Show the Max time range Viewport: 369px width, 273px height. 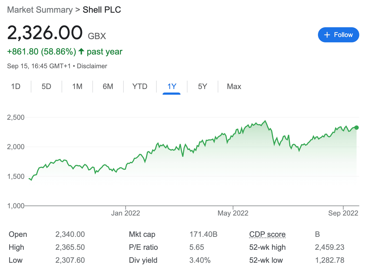[x=234, y=87]
